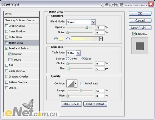Screen dimensions: 155x120
Task: Enable the Gradient Overlay checkbox
Action: tap(7, 77)
